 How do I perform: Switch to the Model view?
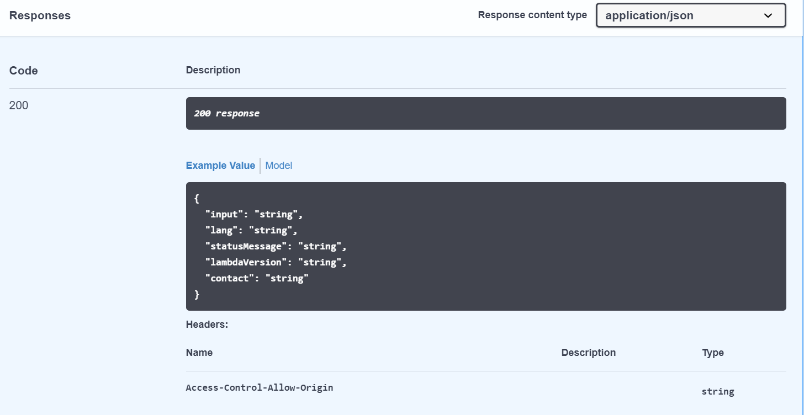pyautogui.click(x=278, y=166)
